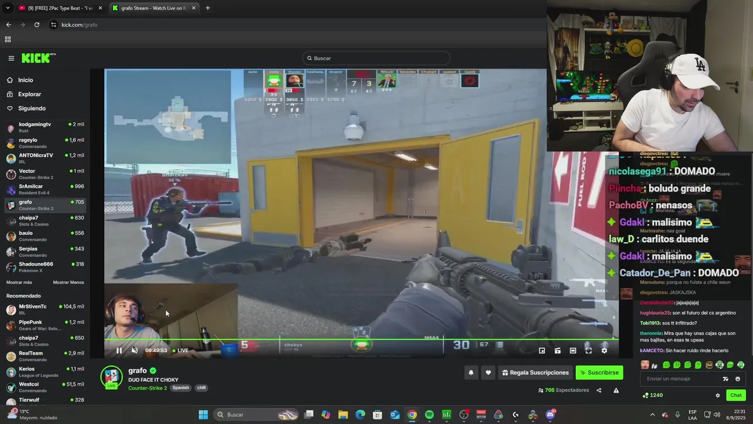The height and width of the screenshot is (424, 753).
Task: Click Regala Suscripciones button
Action: tap(535, 373)
